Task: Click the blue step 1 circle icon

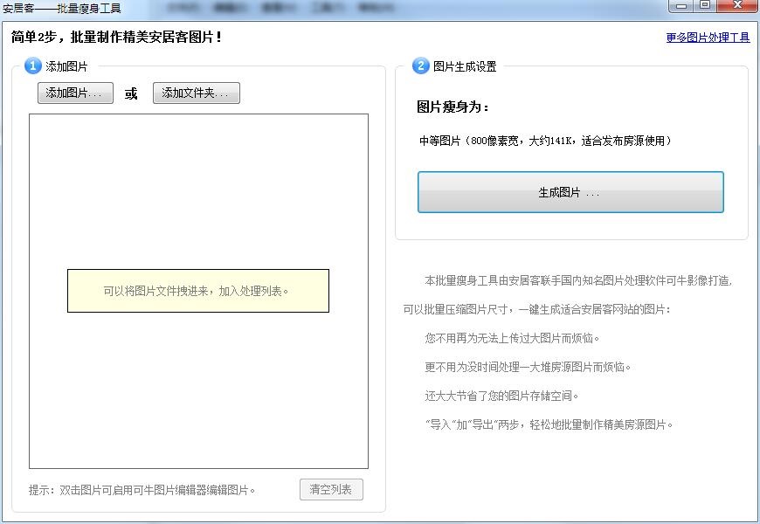Action: 33,66
